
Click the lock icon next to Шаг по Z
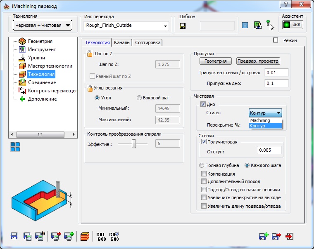[90, 54]
